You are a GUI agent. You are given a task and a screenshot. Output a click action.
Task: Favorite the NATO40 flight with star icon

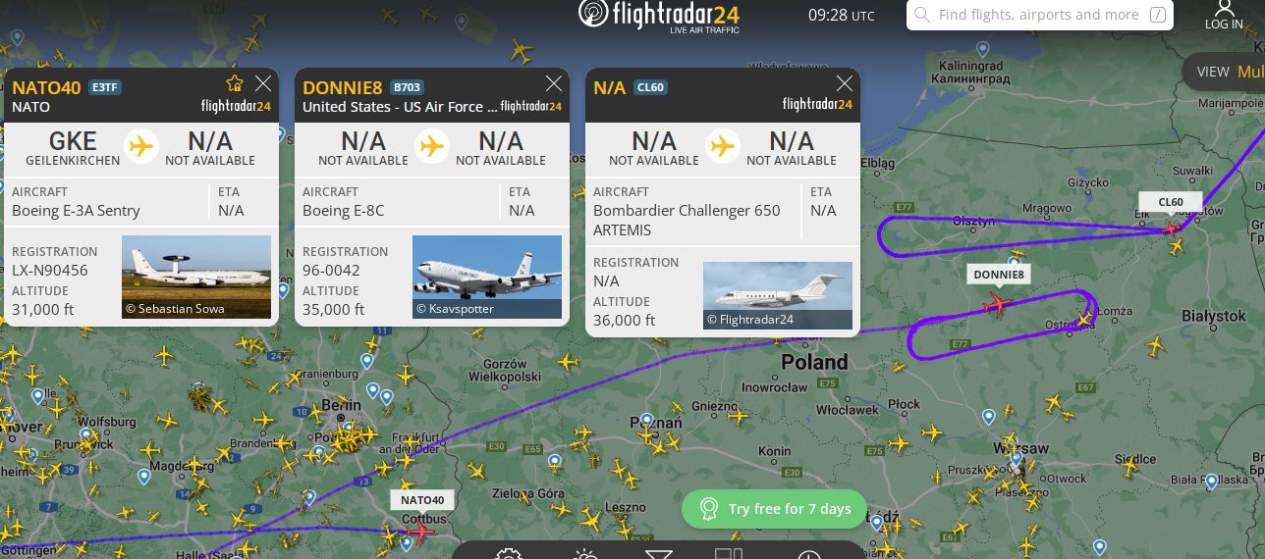(x=234, y=83)
